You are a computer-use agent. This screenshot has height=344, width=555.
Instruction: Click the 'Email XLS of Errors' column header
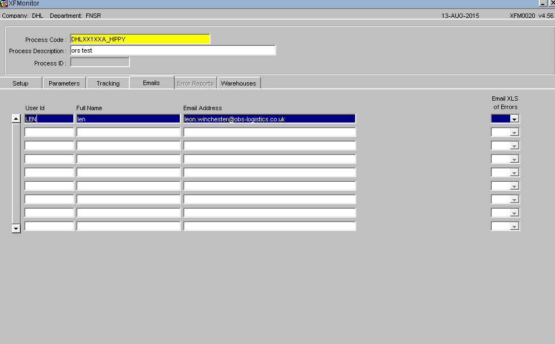coord(505,102)
